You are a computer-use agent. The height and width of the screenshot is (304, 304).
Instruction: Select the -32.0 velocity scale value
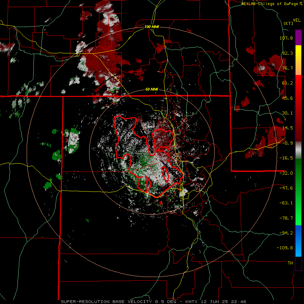pyautogui.click(x=286, y=173)
